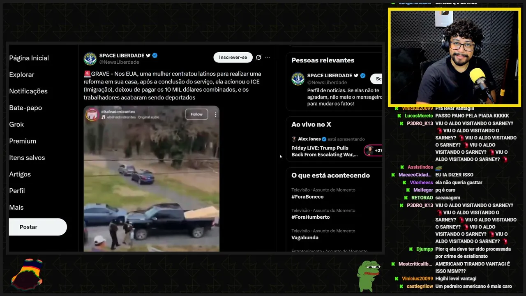Open SPACE LIBERDADE avatar under Pessoas relevantes
This screenshot has width=526, height=296.
coord(298,79)
